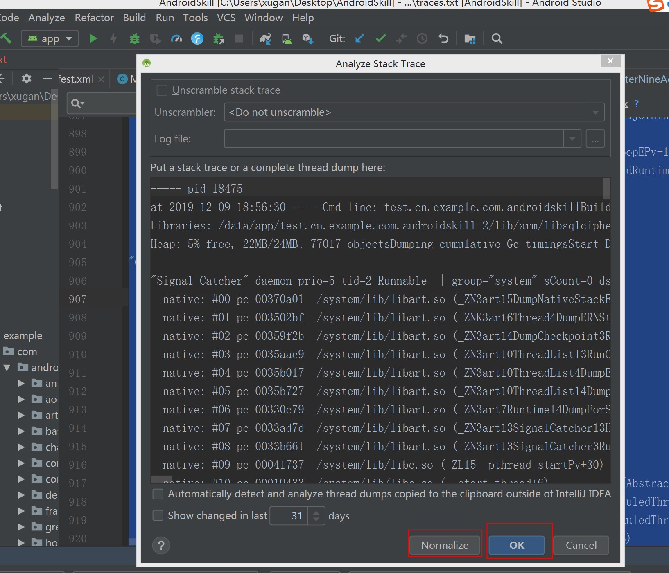The height and width of the screenshot is (573, 669).
Task: Open the Log file dropdown arrow
Action: 572,139
